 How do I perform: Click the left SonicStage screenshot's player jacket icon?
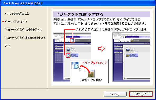pyautogui.click(x=72, y=41)
